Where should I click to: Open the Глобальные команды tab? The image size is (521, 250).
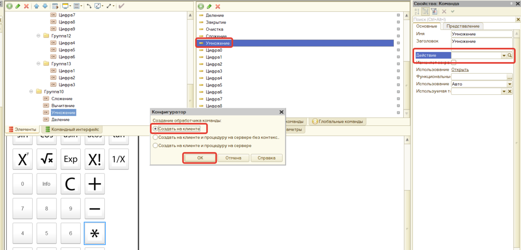coord(337,121)
